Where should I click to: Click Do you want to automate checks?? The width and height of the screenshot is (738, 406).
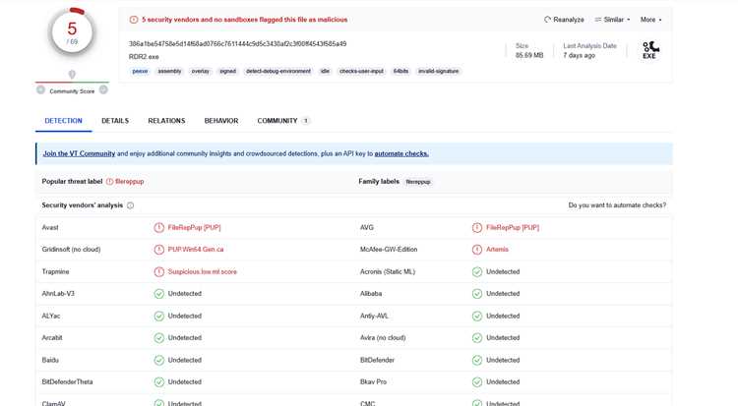tap(617, 205)
